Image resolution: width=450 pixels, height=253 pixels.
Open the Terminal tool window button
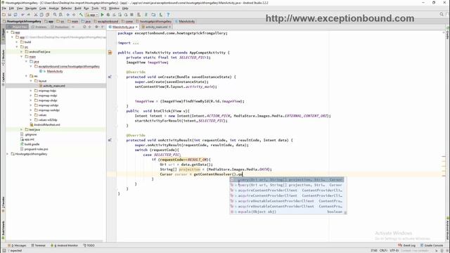click(39, 245)
